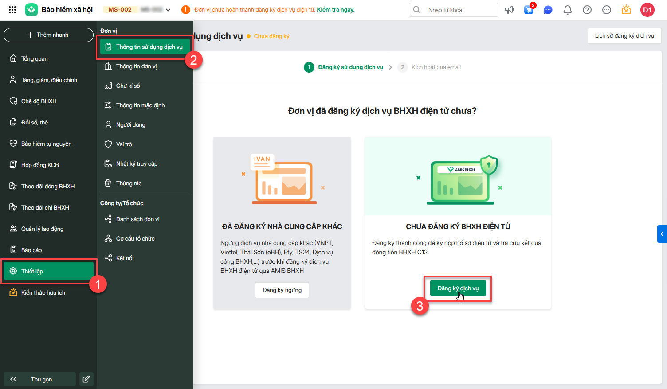Click the orange warning icon in header
Screen dimensions: 667x389
click(186, 10)
